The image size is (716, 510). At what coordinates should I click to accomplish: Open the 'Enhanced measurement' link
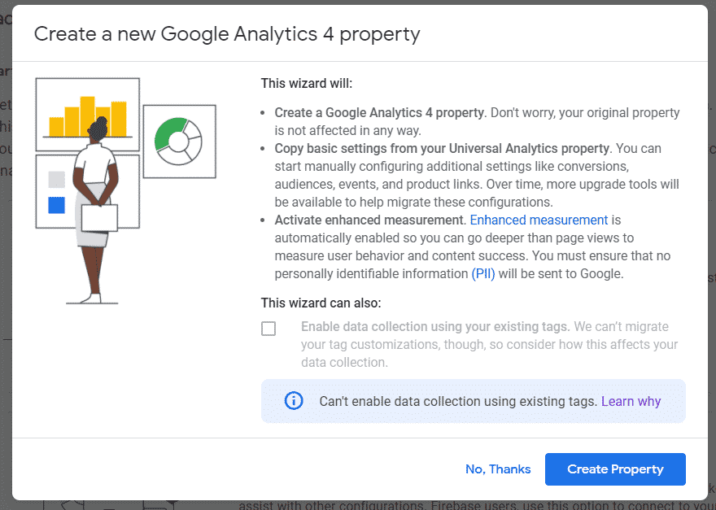[539, 220]
